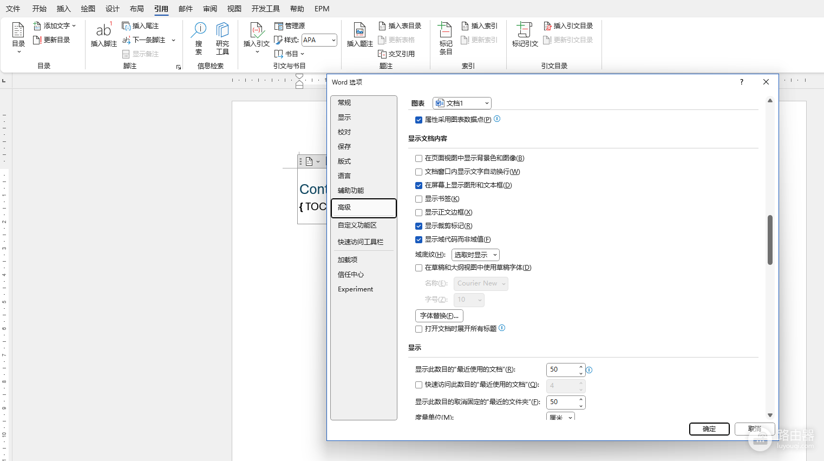Click the options dialog vertical scrollbar thumb
Screen dimensions: 824x461
tap(770, 240)
